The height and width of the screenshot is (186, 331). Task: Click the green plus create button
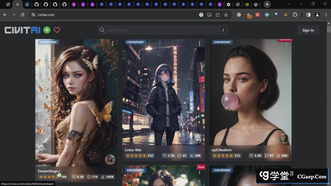pos(47,30)
